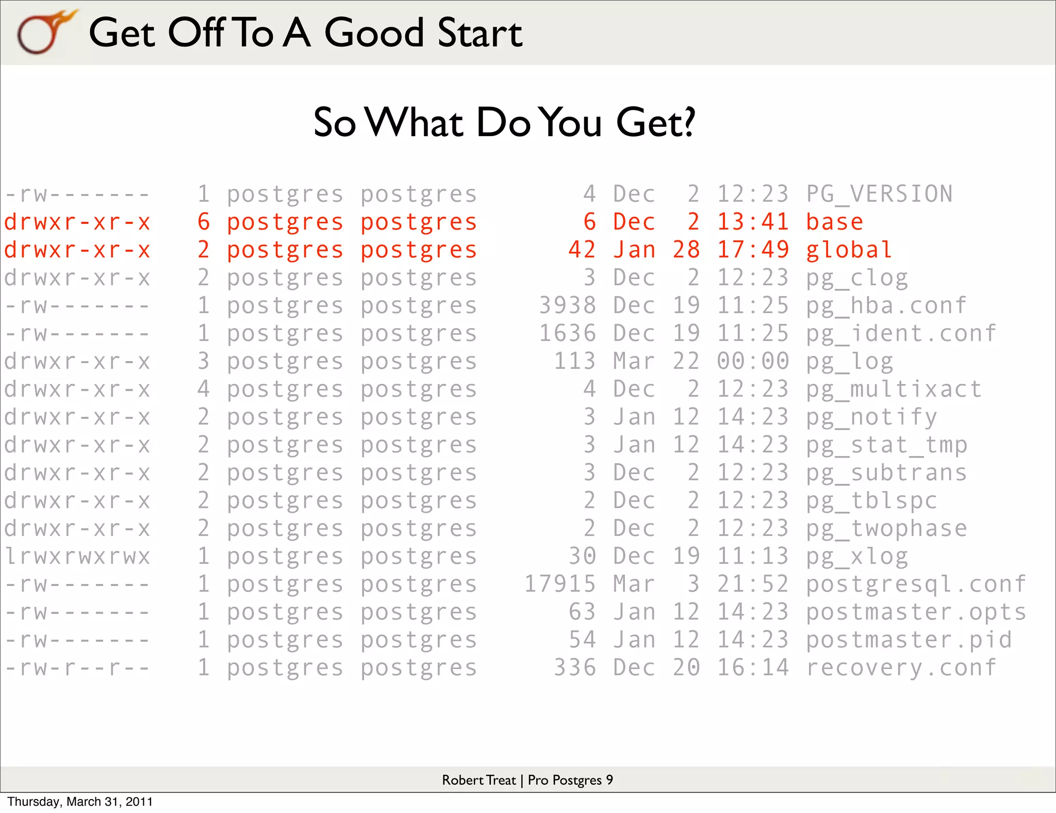Select the size 113 in pg_log row
This screenshot has width=1056, height=813.
(575, 362)
